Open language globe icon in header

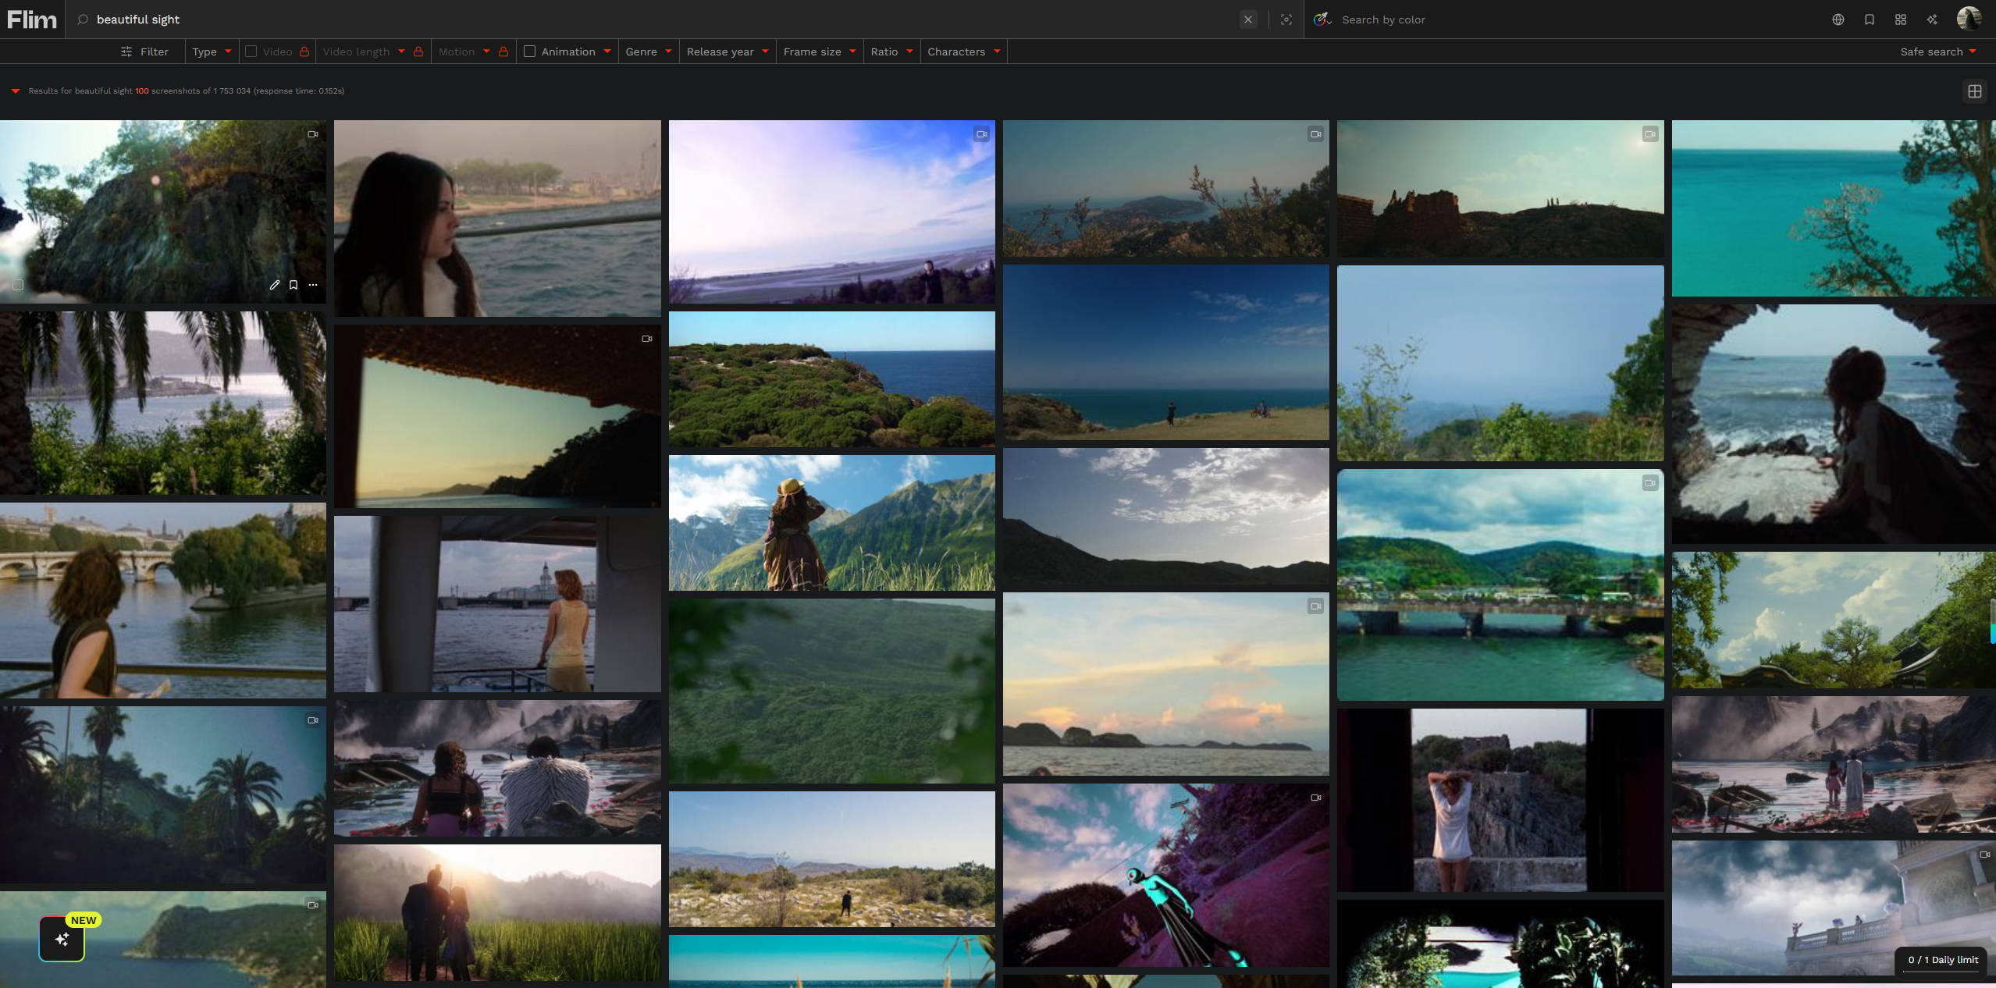coord(1838,20)
